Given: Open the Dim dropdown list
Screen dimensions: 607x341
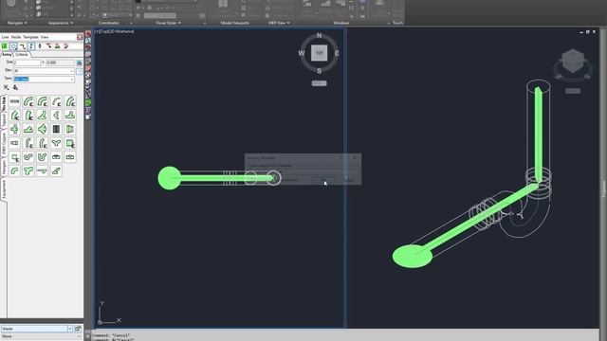Looking at the screenshot, I should (72, 71).
